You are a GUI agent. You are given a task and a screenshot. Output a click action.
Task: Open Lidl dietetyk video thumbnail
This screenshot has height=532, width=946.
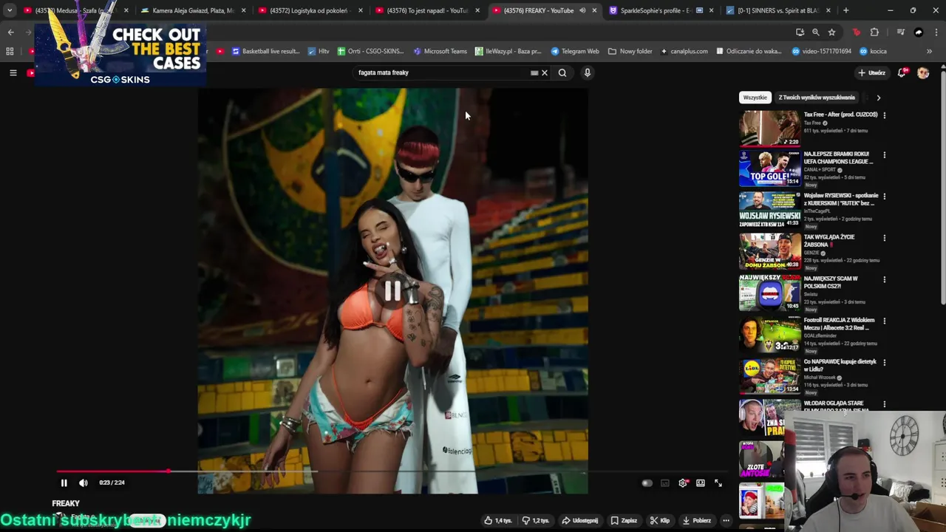(769, 376)
